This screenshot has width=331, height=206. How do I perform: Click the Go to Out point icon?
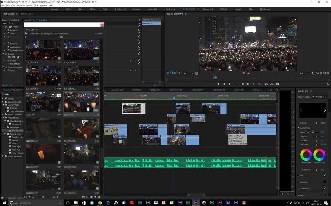[259, 84]
